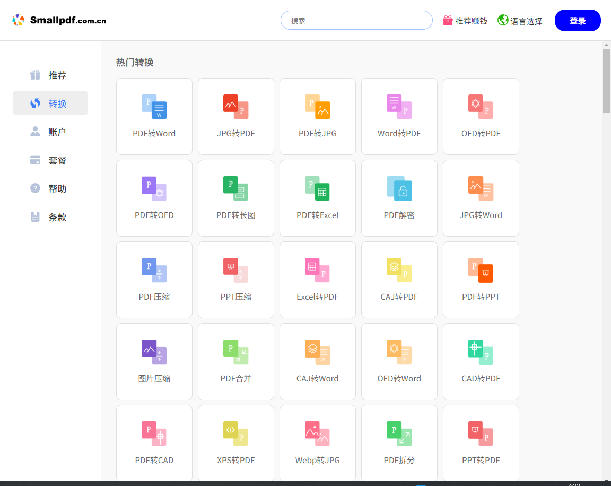611x486 pixels.
Task: Open the PDF转JPG converter icon
Action: [318, 107]
